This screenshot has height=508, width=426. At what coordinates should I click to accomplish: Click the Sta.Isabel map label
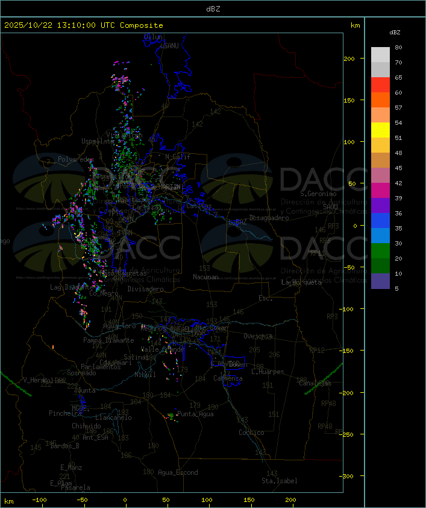click(280, 481)
